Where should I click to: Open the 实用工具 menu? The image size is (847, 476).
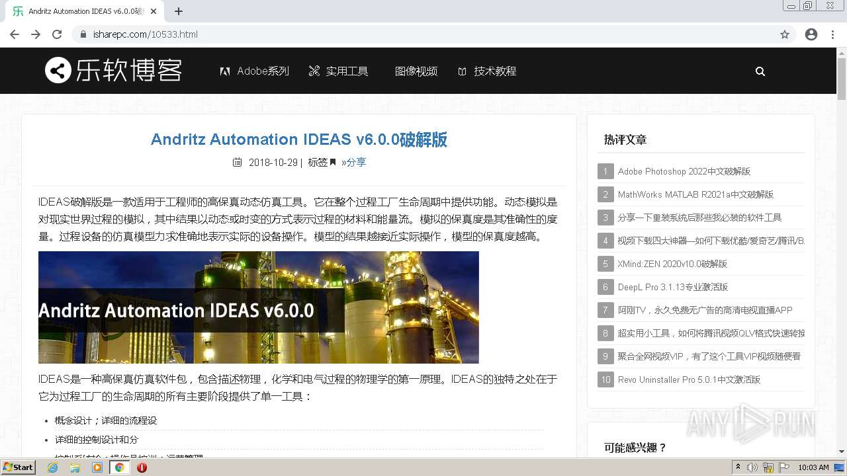pyautogui.click(x=339, y=71)
